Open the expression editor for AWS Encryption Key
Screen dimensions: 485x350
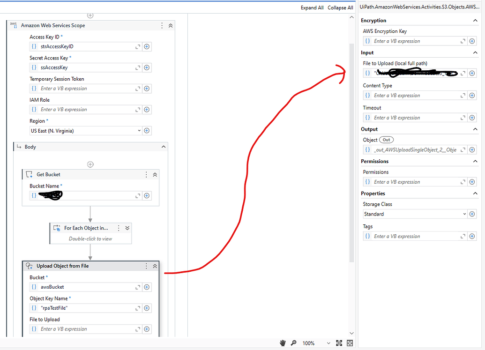[463, 41]
